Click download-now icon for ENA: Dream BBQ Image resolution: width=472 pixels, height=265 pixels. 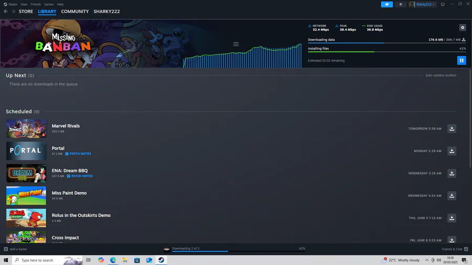pos(452,173)
